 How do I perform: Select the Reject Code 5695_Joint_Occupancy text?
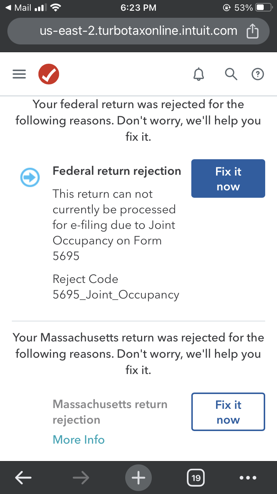(116, 287)
